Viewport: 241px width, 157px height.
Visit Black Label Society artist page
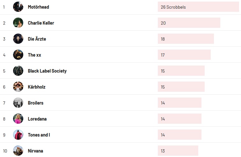coord(47,71)
